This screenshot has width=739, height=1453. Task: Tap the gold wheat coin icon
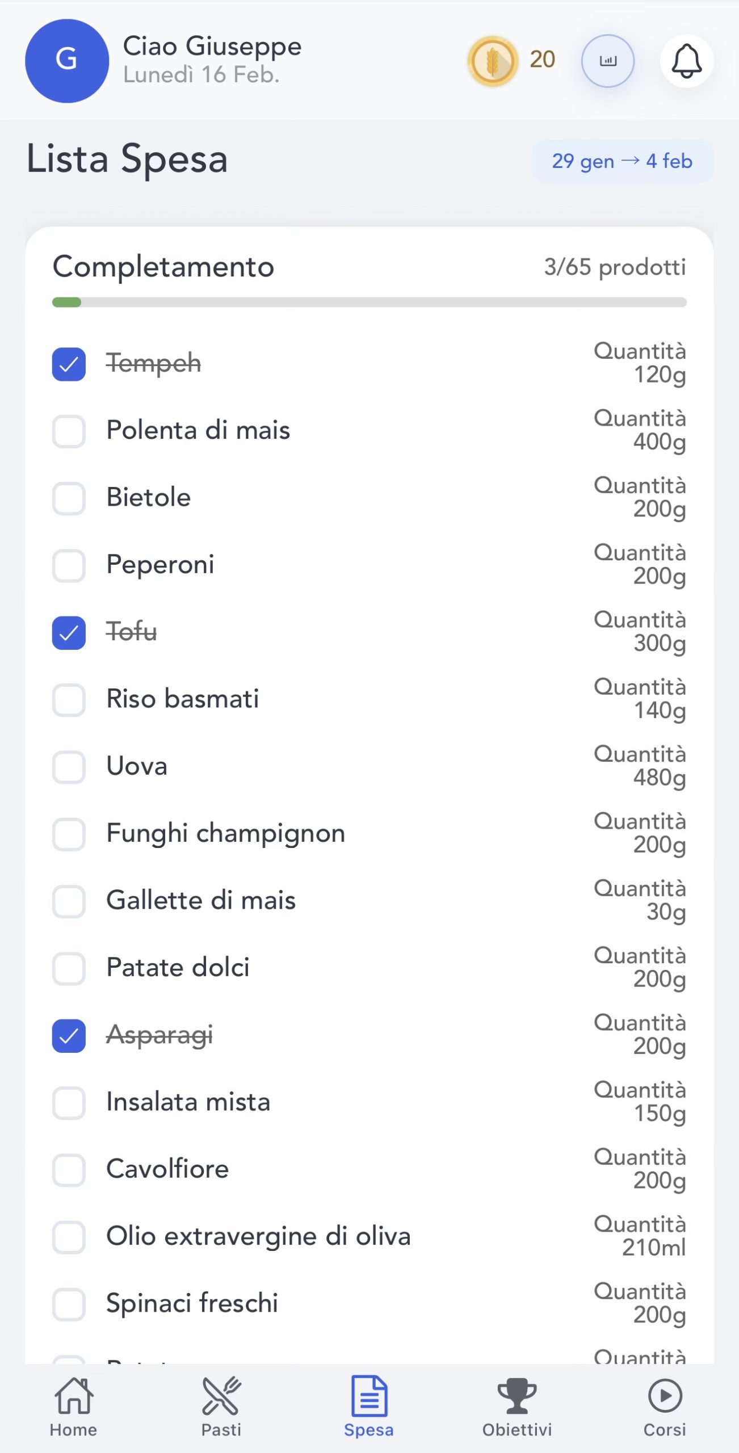click(x=492, y=61)
